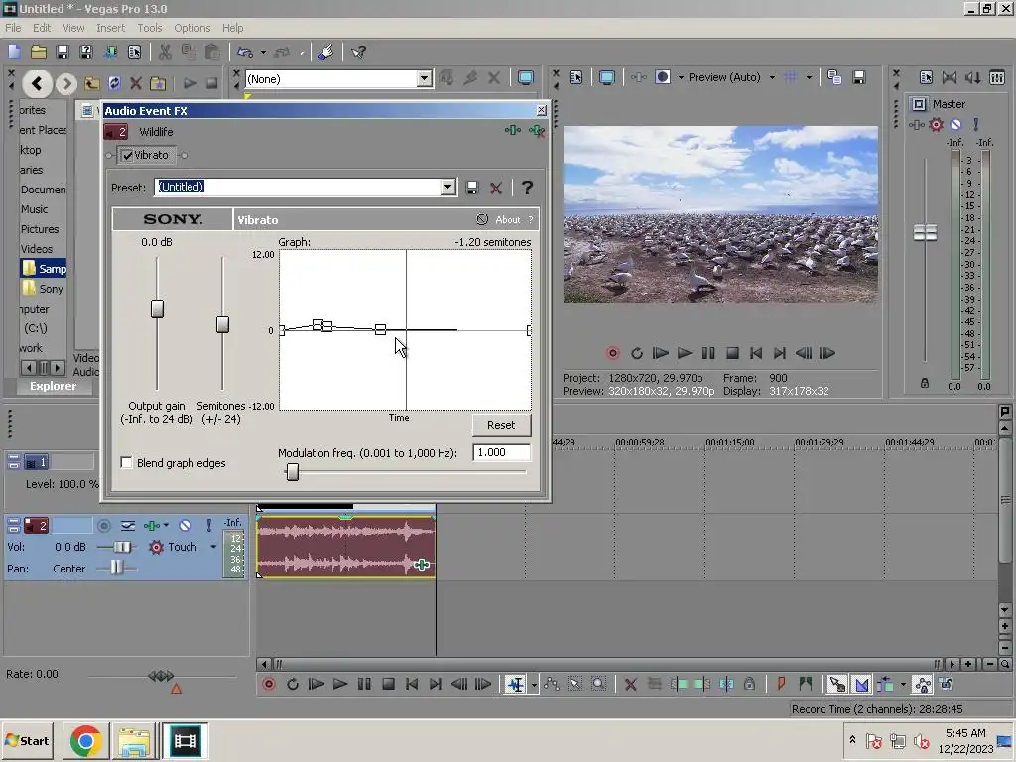Click the Undo icon in the main toolbar
1016x762 pixels.
pos(245,52)
